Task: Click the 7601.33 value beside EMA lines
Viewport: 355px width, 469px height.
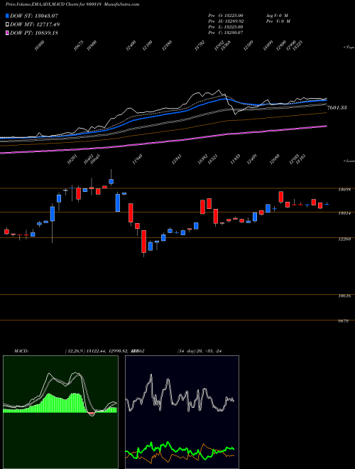Action: tap(337, 108)
